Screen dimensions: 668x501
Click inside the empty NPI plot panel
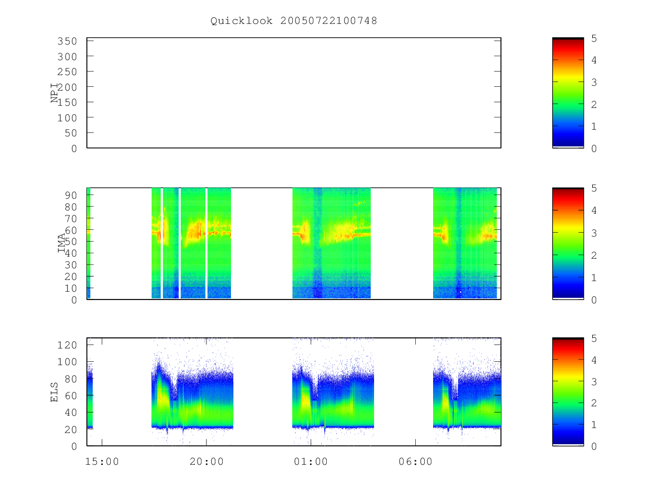294,92
